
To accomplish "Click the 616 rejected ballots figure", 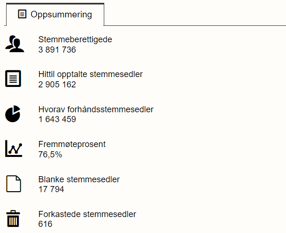I will click(45, 224).
